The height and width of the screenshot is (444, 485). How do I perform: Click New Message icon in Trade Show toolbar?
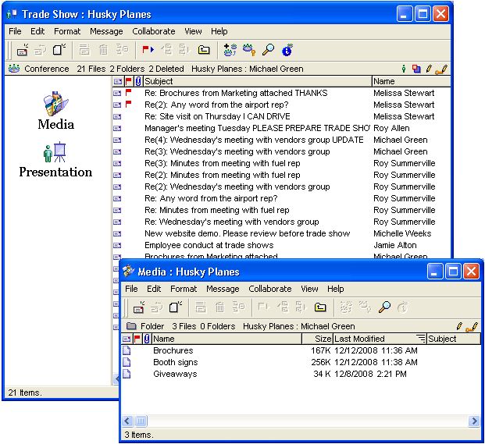pyautogui.click(x=23, y=51)
